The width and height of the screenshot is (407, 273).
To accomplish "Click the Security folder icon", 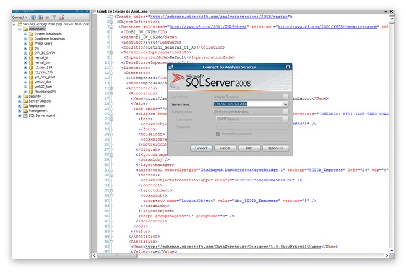I will [25, 96].
